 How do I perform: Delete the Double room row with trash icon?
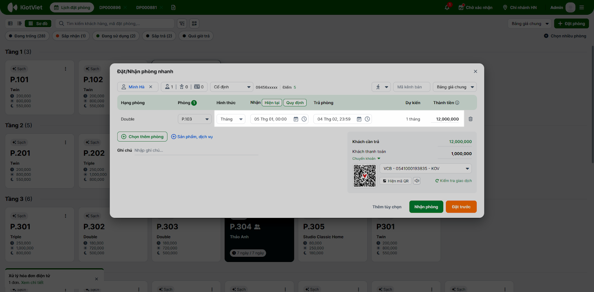(470, 119)
